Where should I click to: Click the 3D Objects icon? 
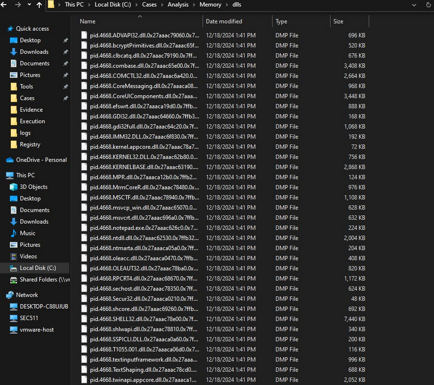tap(13, 187)
